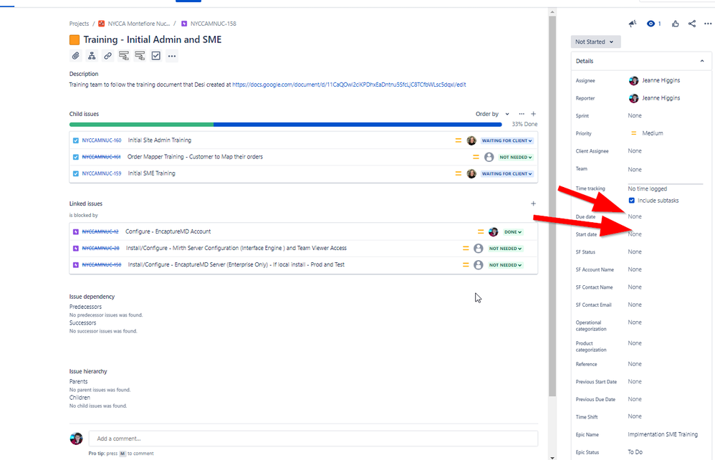This screenshot has height=460, width=715.
Task: Click the No time logged text
Action: (x=648, y=188)
